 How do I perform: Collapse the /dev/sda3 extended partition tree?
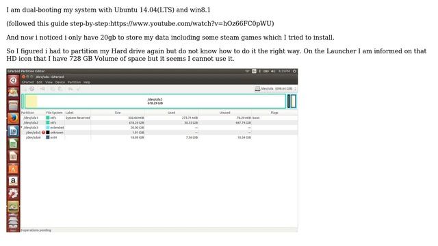[x=22, y=128]
